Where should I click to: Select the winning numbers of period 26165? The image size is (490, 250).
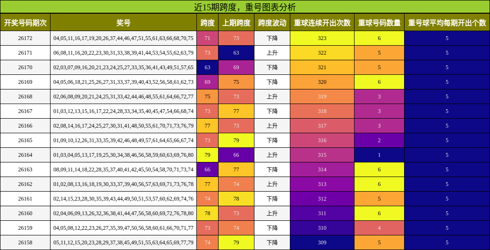tap(123, 140)
